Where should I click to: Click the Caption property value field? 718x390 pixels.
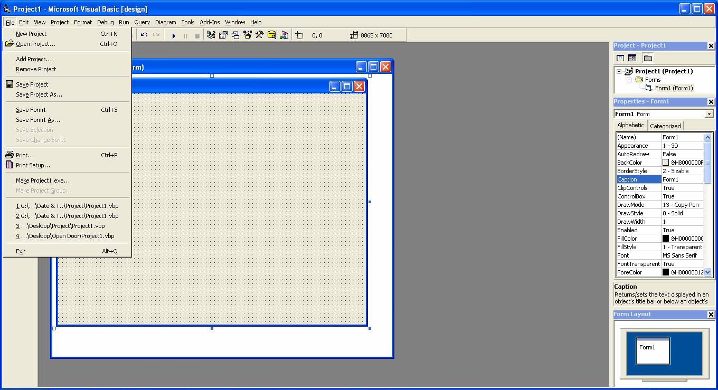point(682,179)
